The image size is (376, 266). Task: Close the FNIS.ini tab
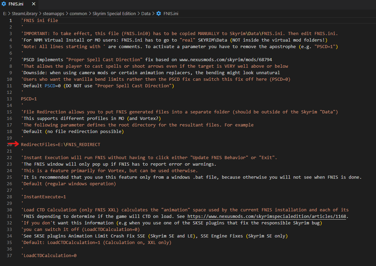34,4
